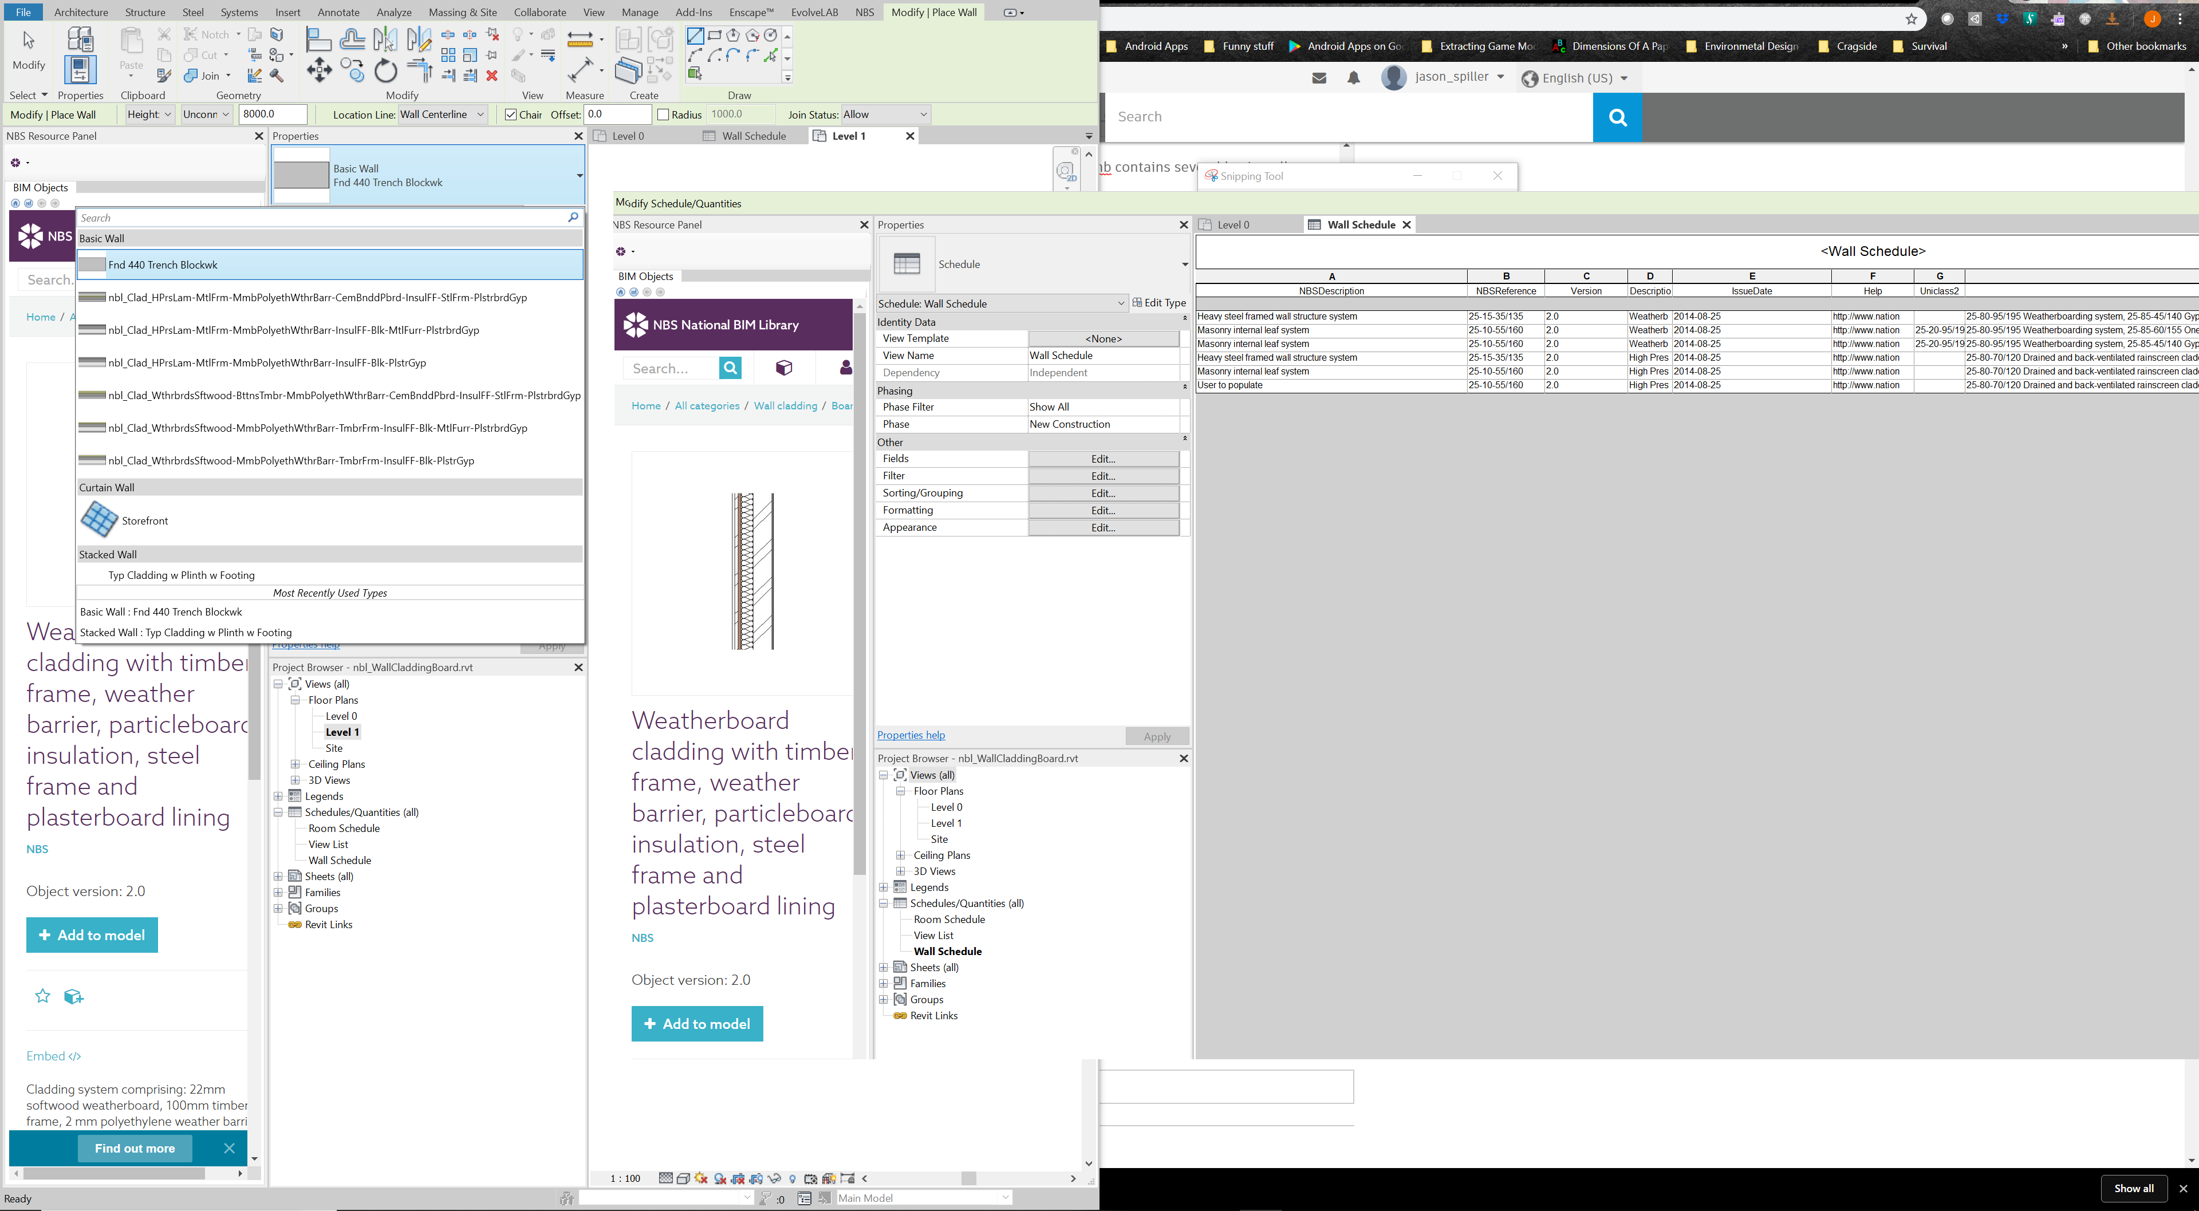Click the left NBS panel vertical scrollbar
The width and height of the screenshot is (2199, 1211).
254,713
